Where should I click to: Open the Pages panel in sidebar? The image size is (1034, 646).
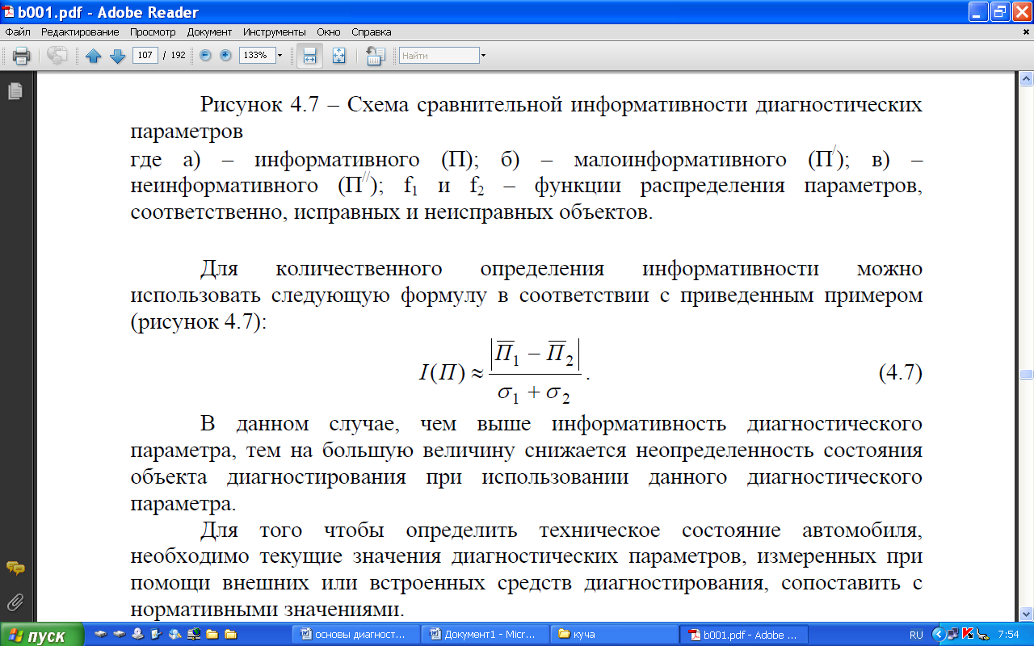point(15,92)
